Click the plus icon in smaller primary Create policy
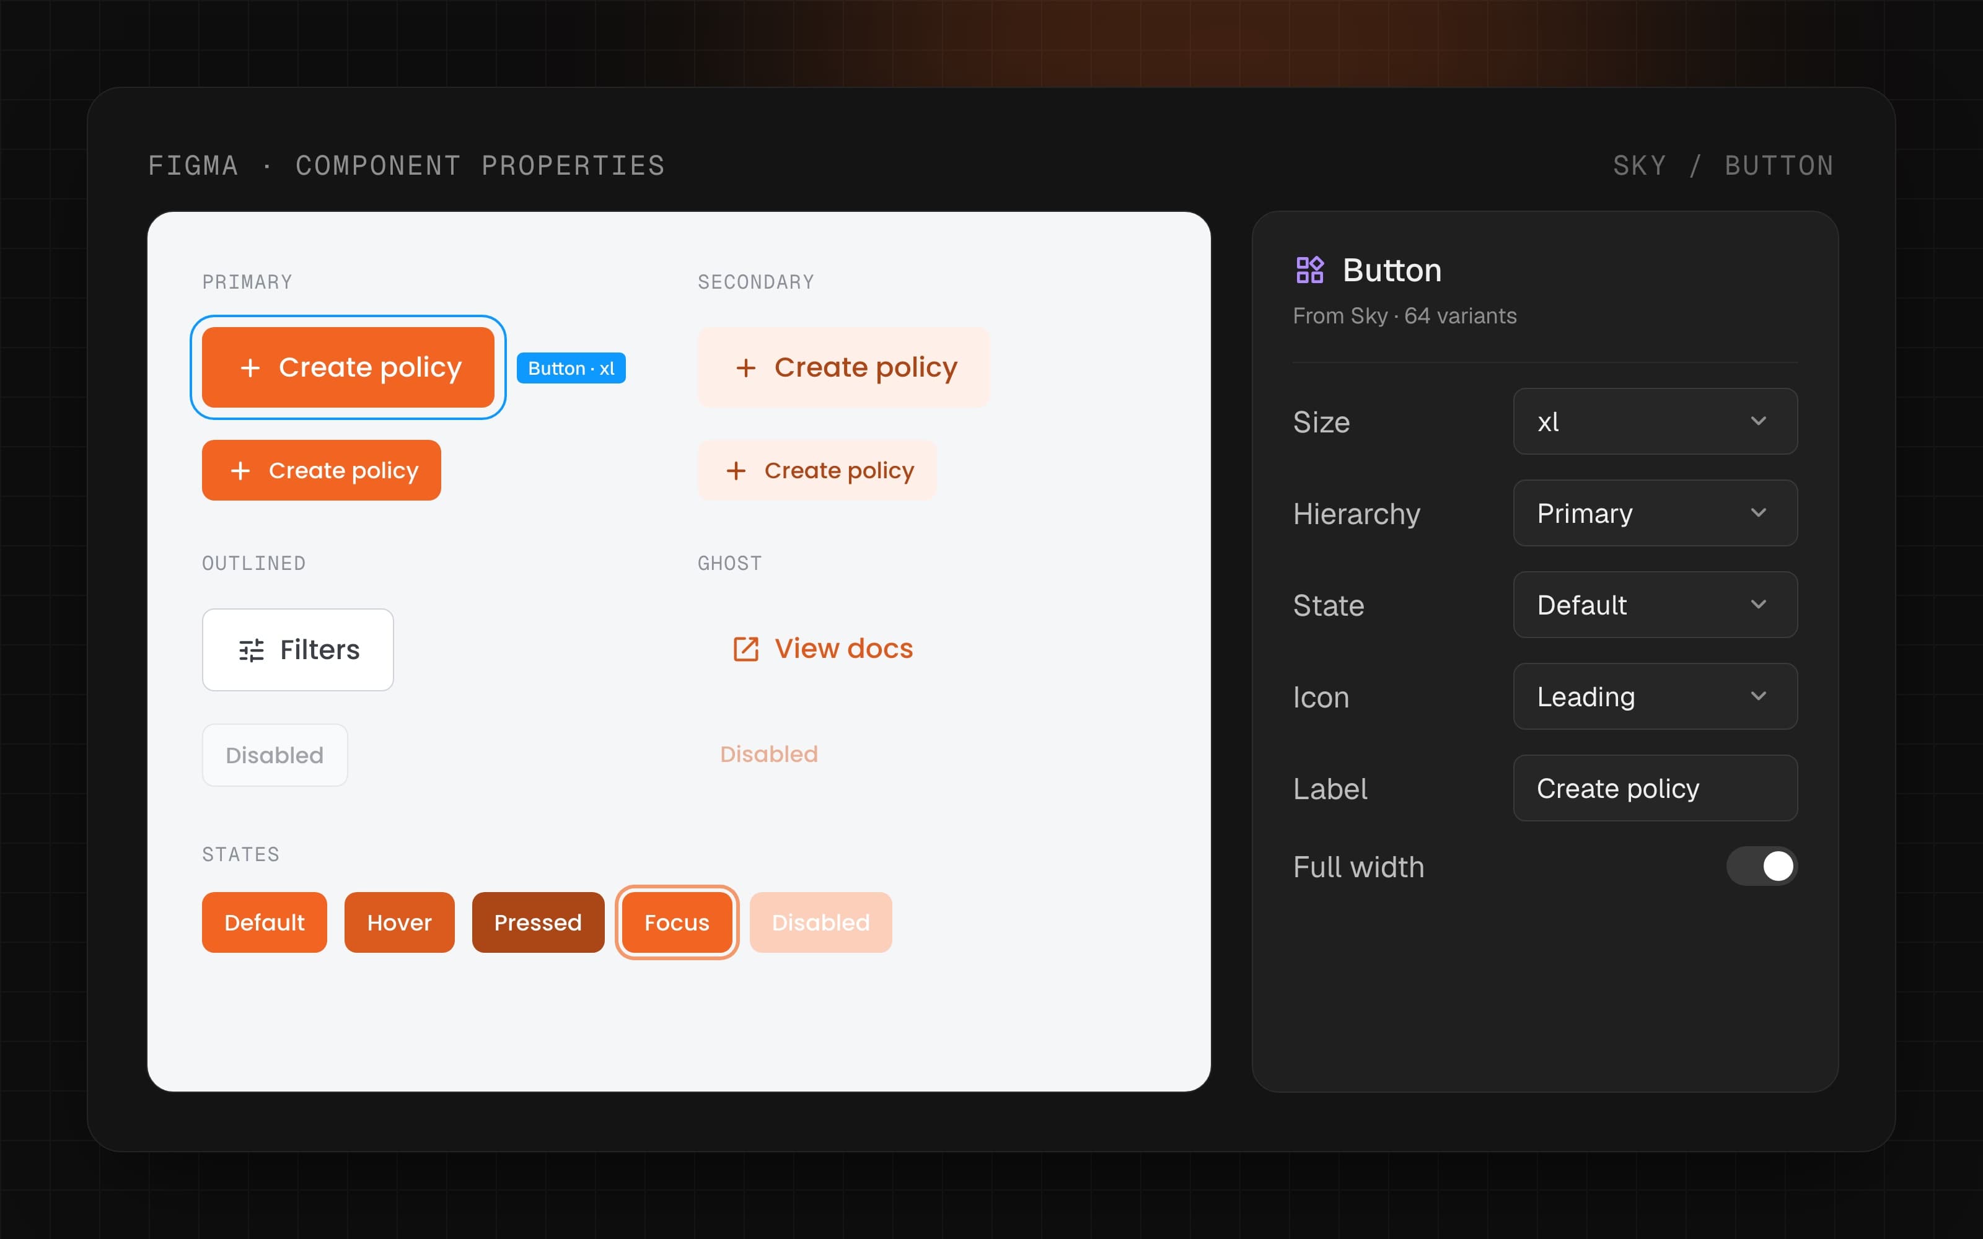This screenshot has width=1983, height=1239. point(240,470)
